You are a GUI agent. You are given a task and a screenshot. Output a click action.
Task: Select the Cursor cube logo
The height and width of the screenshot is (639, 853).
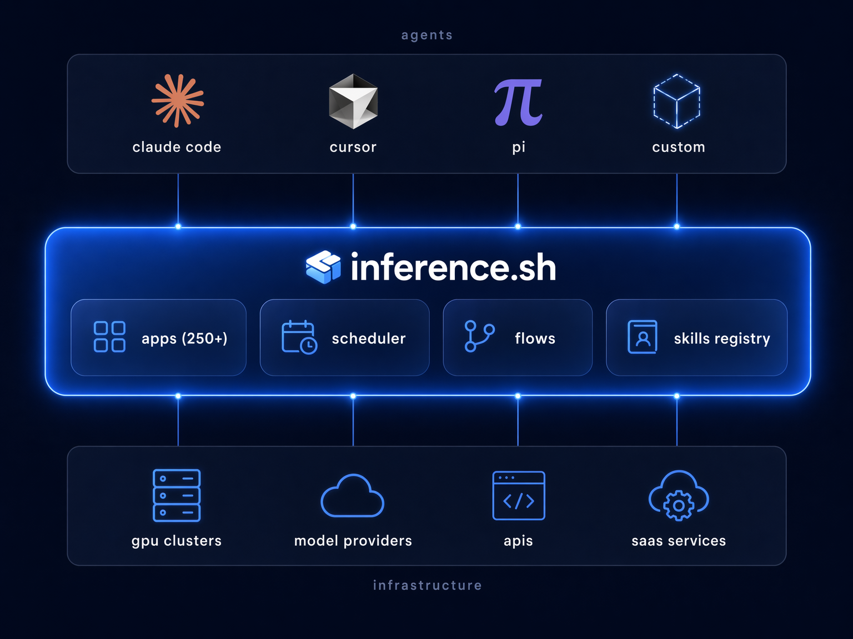353,102
